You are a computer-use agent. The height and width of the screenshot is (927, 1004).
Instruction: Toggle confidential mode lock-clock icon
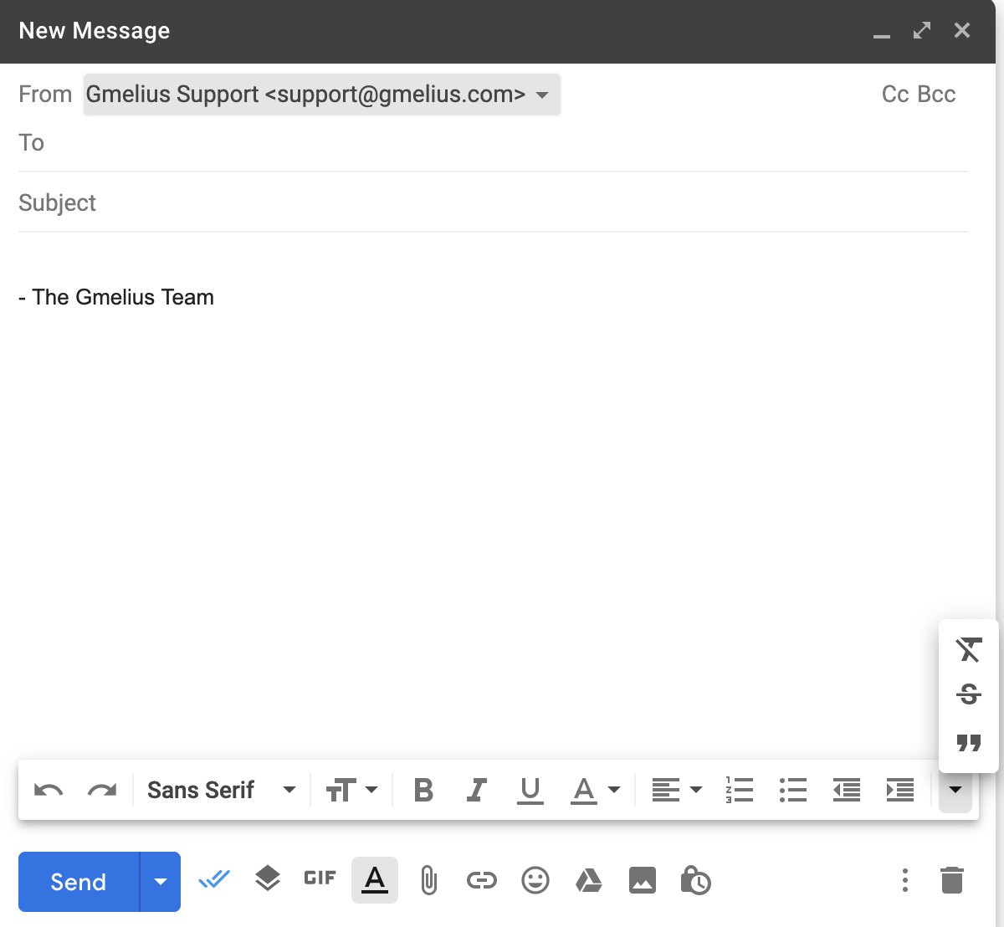[x=695, y=880]
